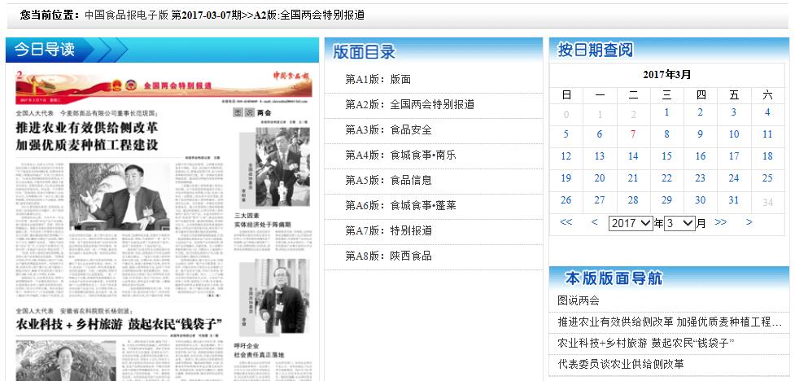Image resolution: width=808 pixels, height=381 pixels.
Task: Select calendar date 27
Action: (x=600, y=200)
